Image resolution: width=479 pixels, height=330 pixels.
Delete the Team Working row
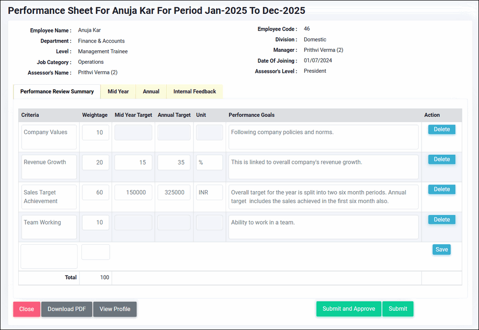[x=442, y=219]
